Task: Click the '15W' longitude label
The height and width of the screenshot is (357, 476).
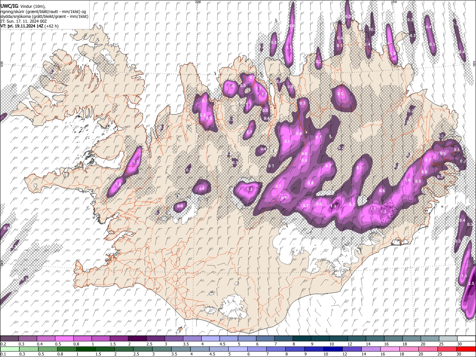Action: (x=394, y=2)
